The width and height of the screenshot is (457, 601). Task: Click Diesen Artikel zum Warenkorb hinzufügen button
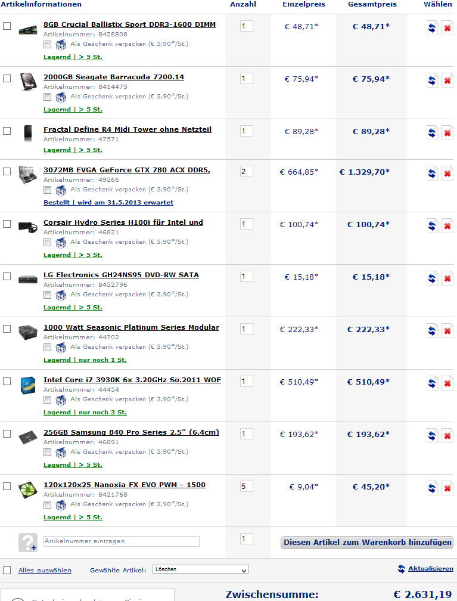click(x=366, y=543)
